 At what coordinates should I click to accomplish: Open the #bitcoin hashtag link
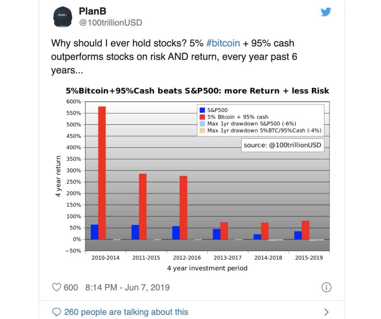click(x=223, y=43)
